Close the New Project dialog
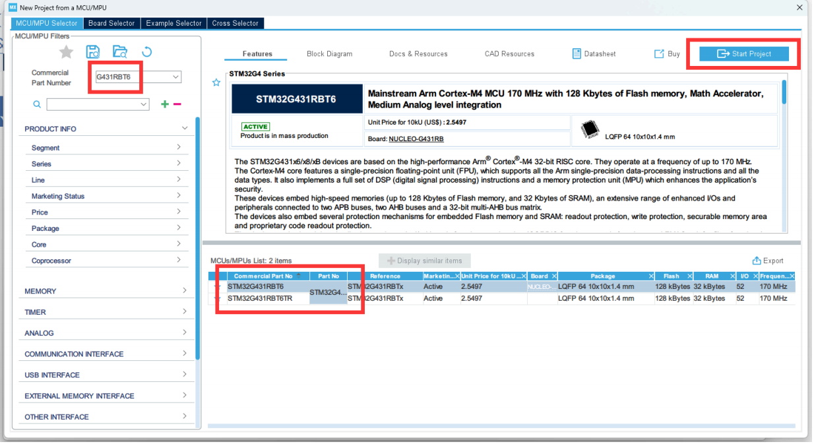 [799, 7]
